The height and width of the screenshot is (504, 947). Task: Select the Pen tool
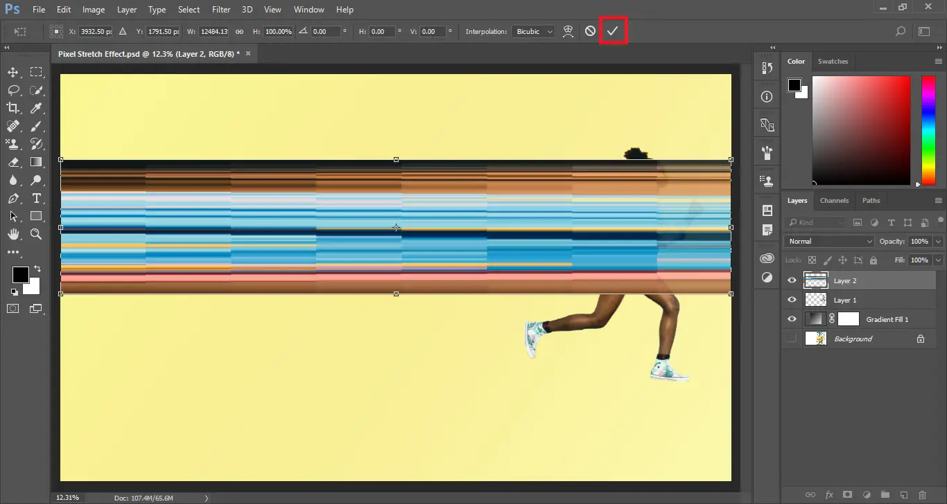pos(12,198)
